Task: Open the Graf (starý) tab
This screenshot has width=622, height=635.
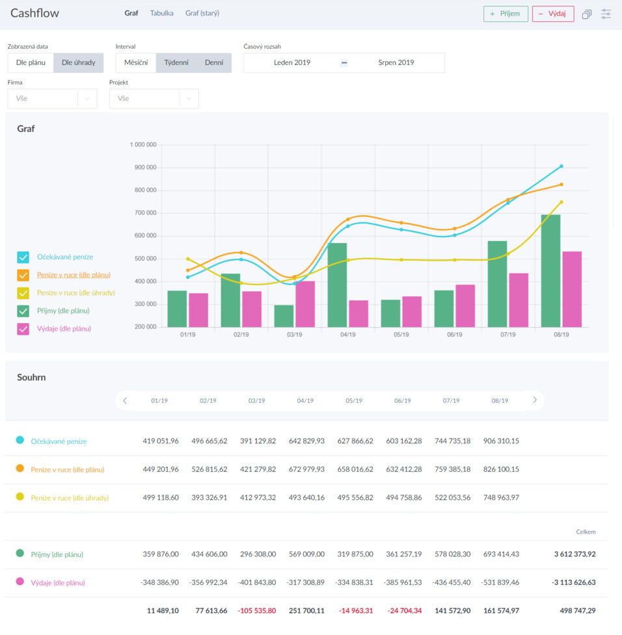Action: 202,13
